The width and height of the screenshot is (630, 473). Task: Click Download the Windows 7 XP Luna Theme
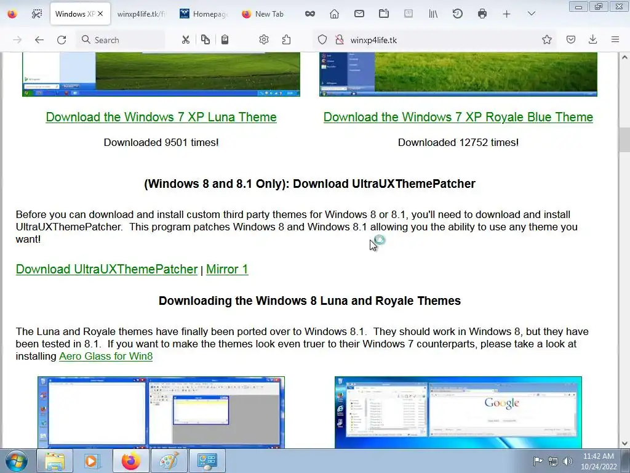[x=161, y=117]
